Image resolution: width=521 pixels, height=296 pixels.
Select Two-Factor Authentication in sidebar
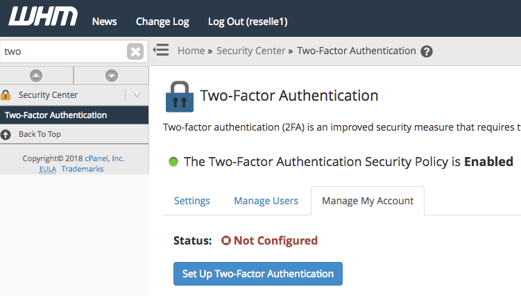click(x=74, y=115)
